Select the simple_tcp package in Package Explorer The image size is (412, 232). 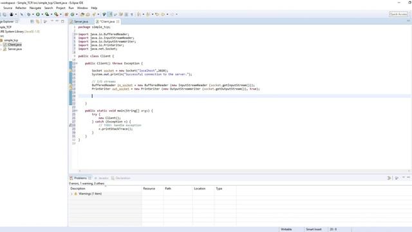[x=11, y=40]
